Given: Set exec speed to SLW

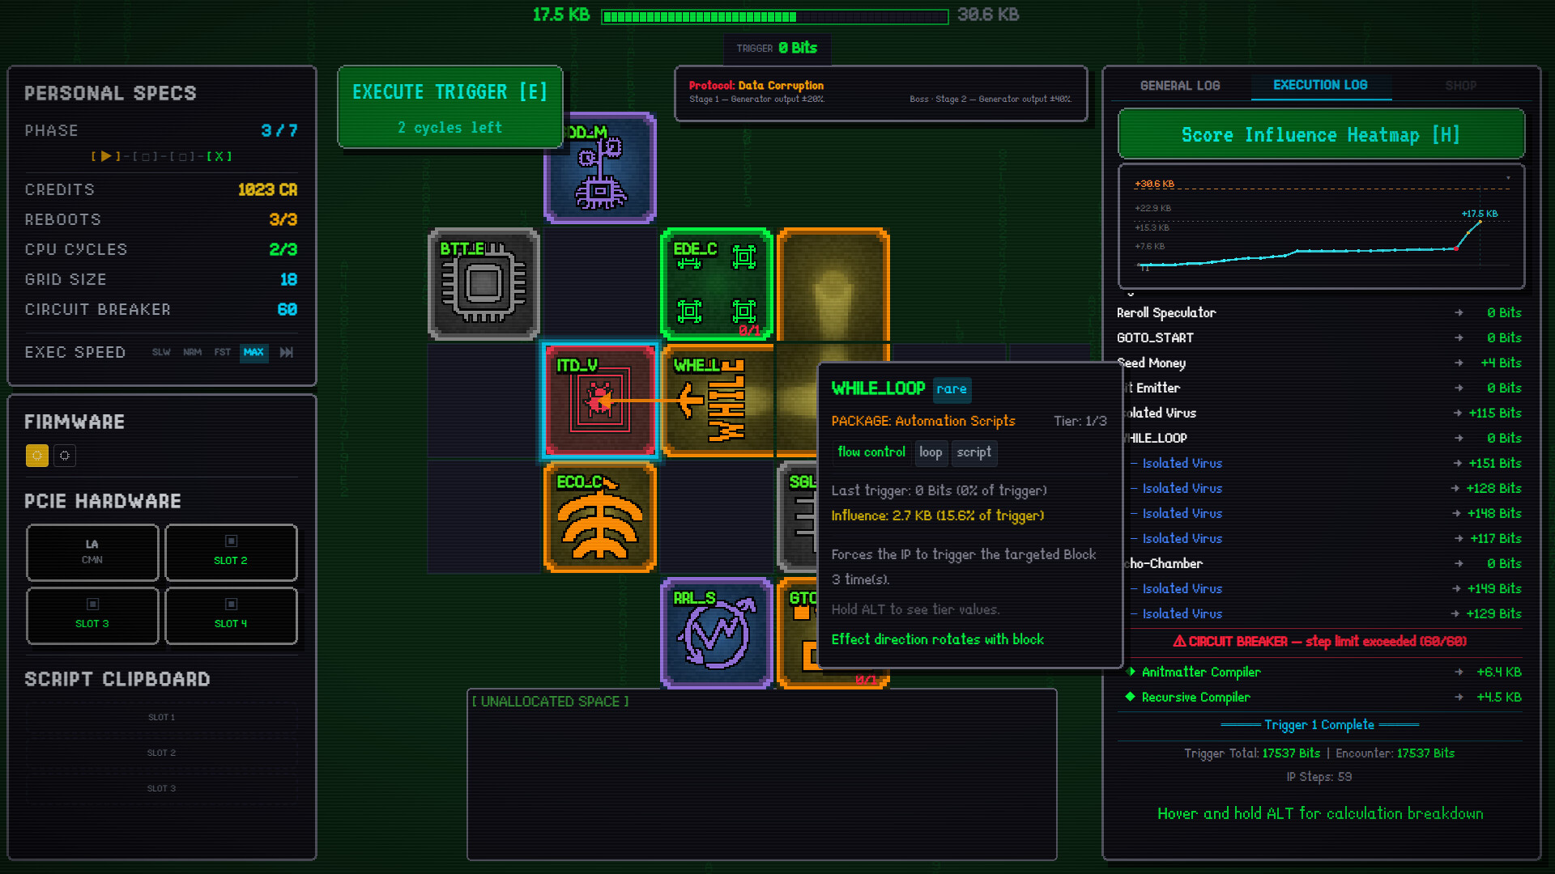Looking at the screenshot, I should [x=161, y=352].
